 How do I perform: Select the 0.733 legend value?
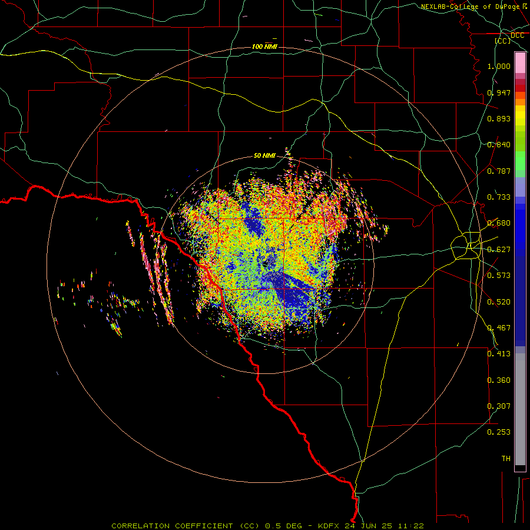(499, 197)
